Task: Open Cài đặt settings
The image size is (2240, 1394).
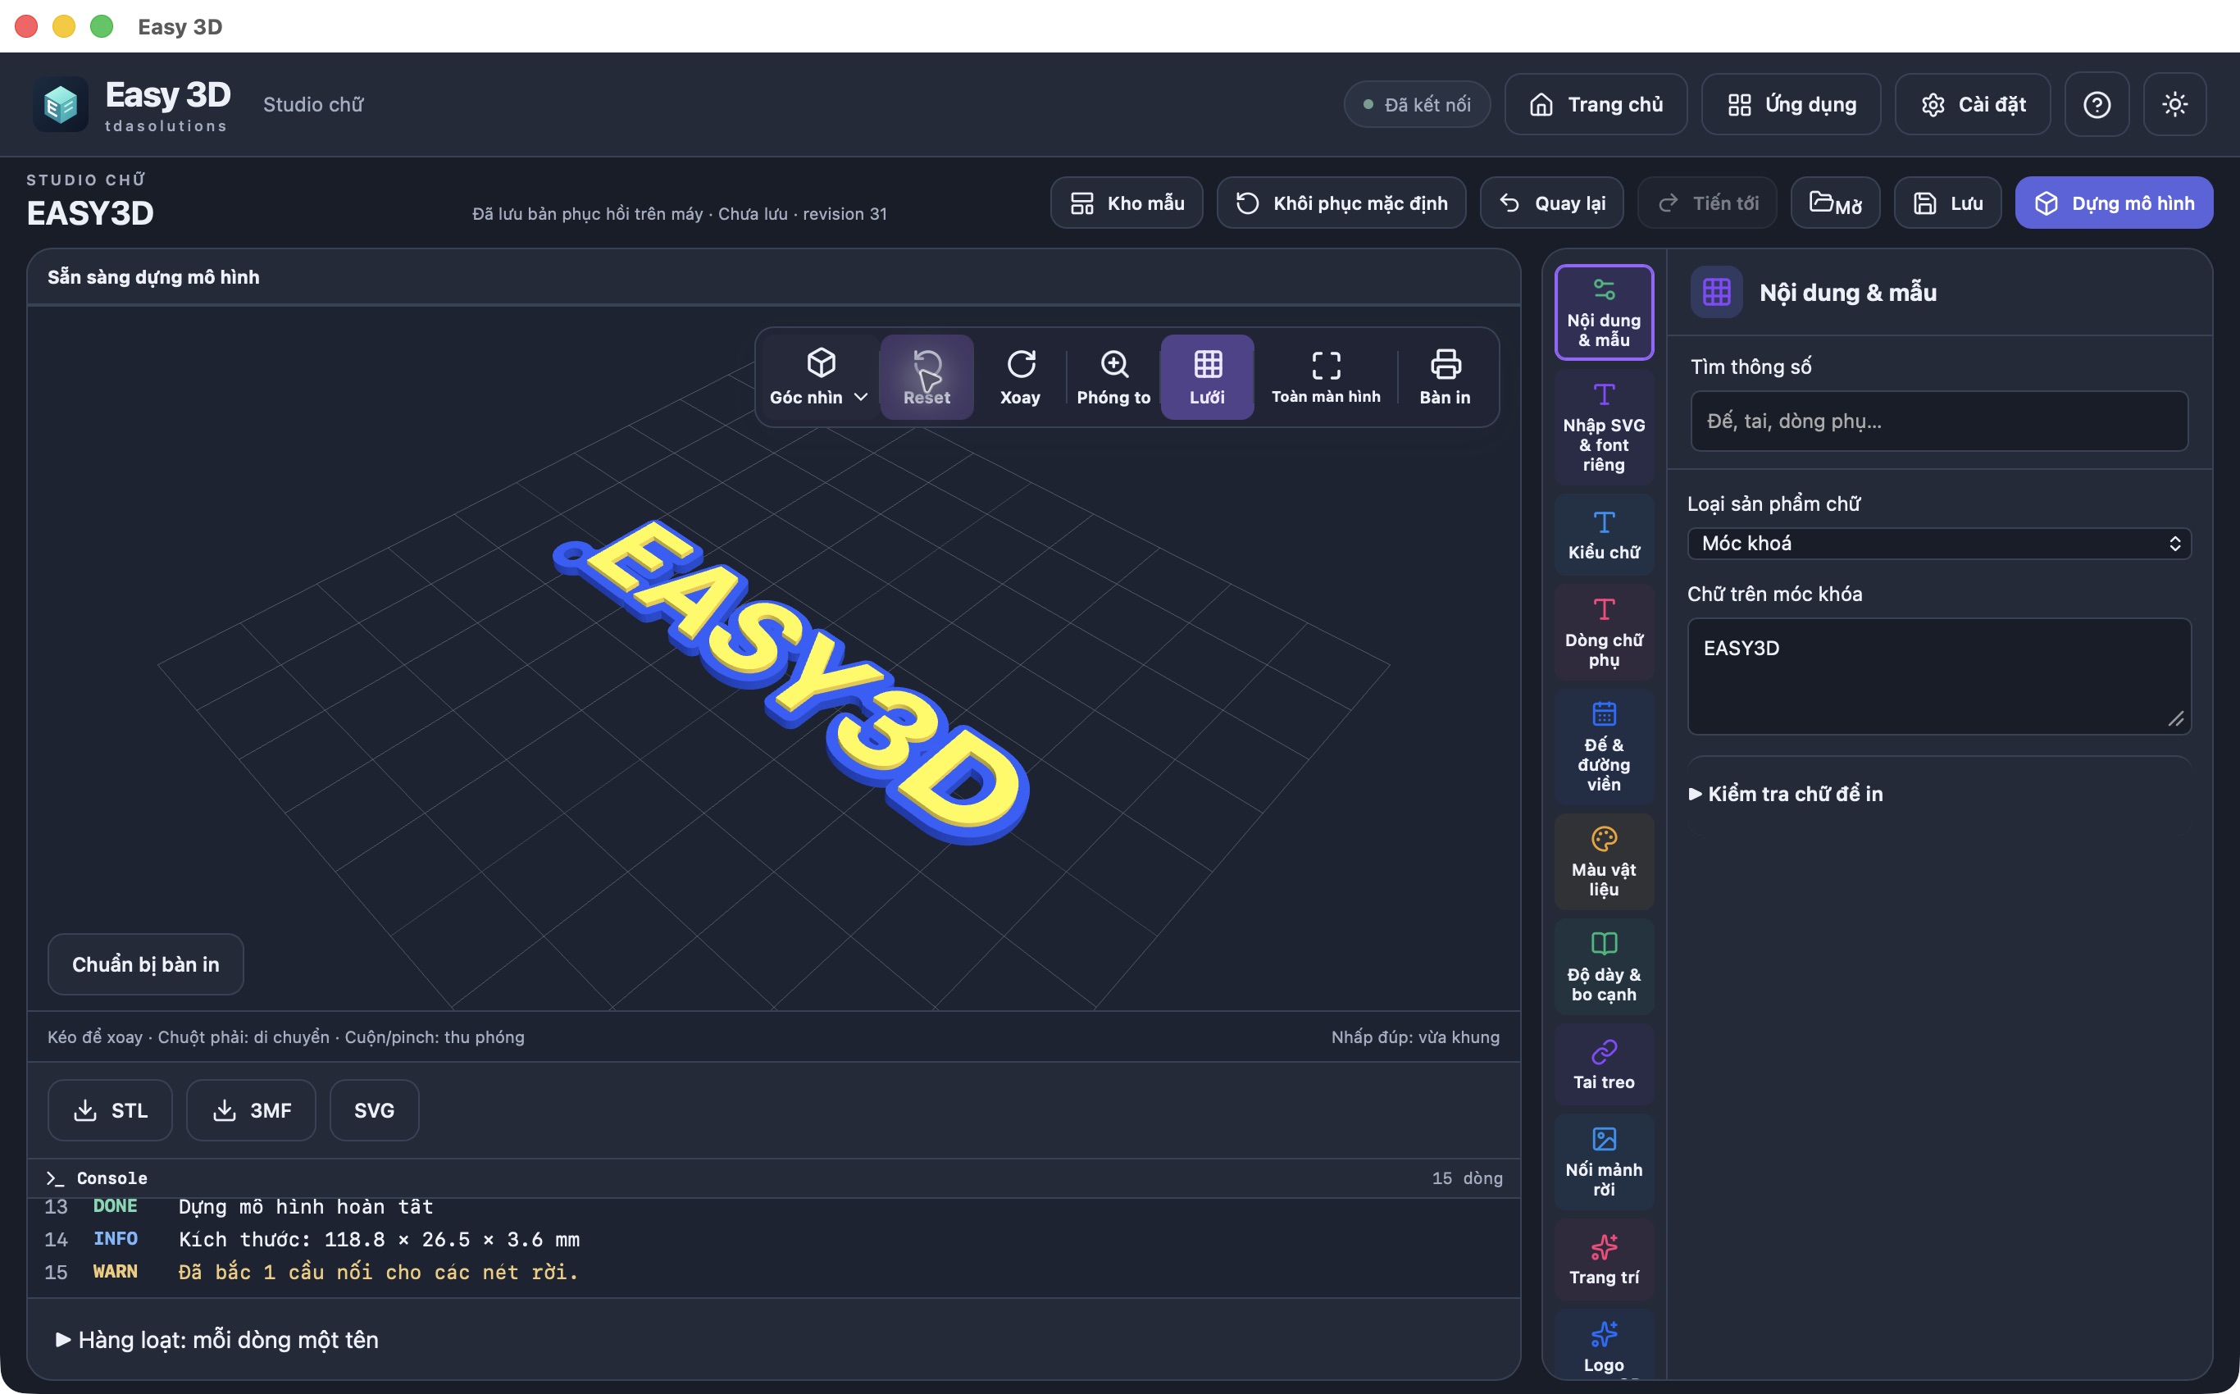Action: [1973, 104]
